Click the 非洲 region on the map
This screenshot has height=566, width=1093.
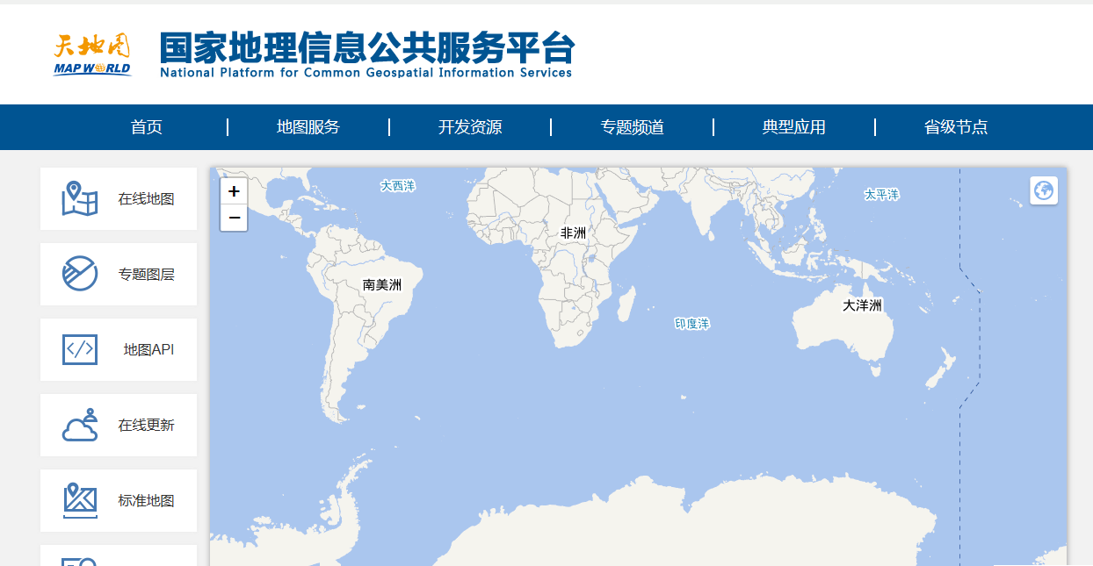(572, 233)
